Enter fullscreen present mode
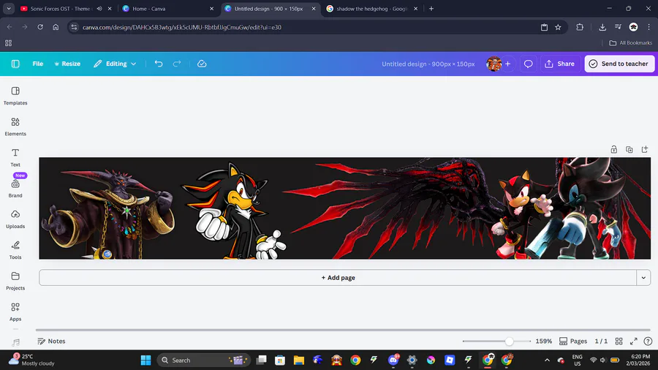This screenshot has width=658, height=370. pyautogui.click(x=634, y=341)
